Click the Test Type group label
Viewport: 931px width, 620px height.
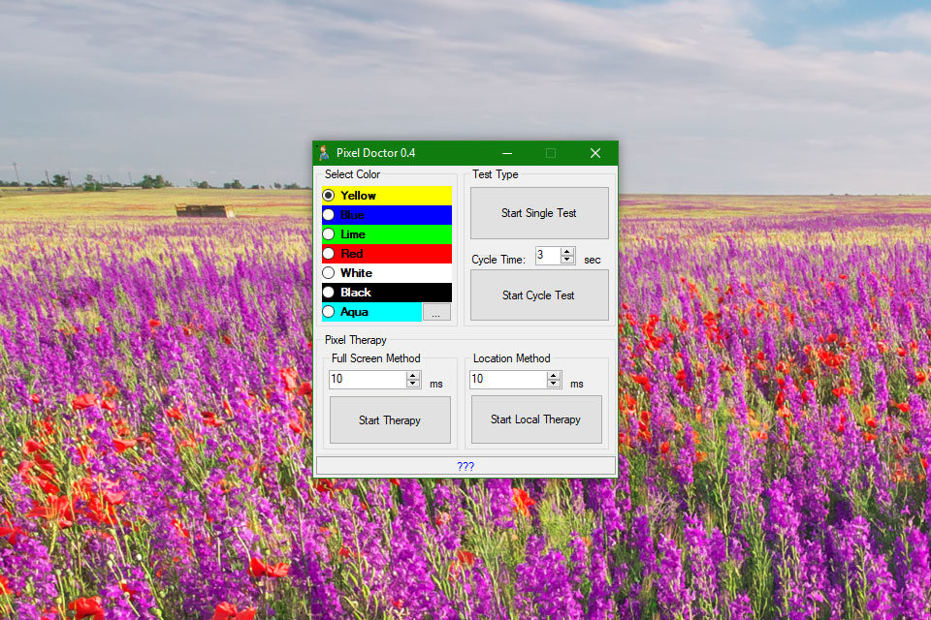[496, 174]
